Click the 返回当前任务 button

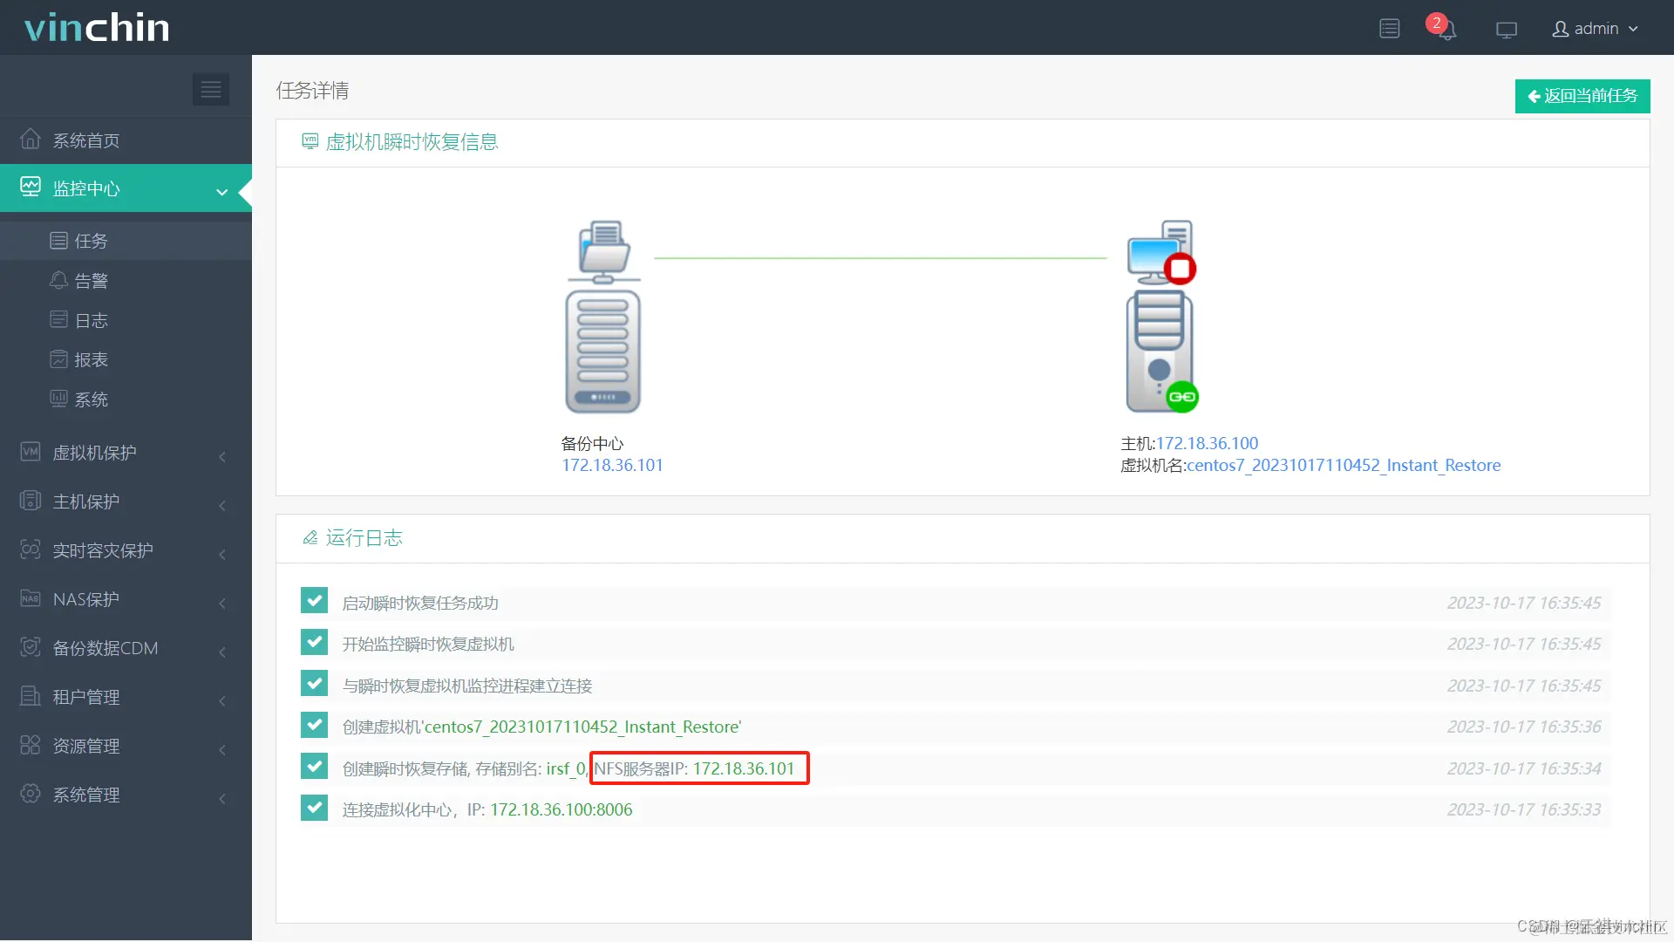click(1582, 96)
